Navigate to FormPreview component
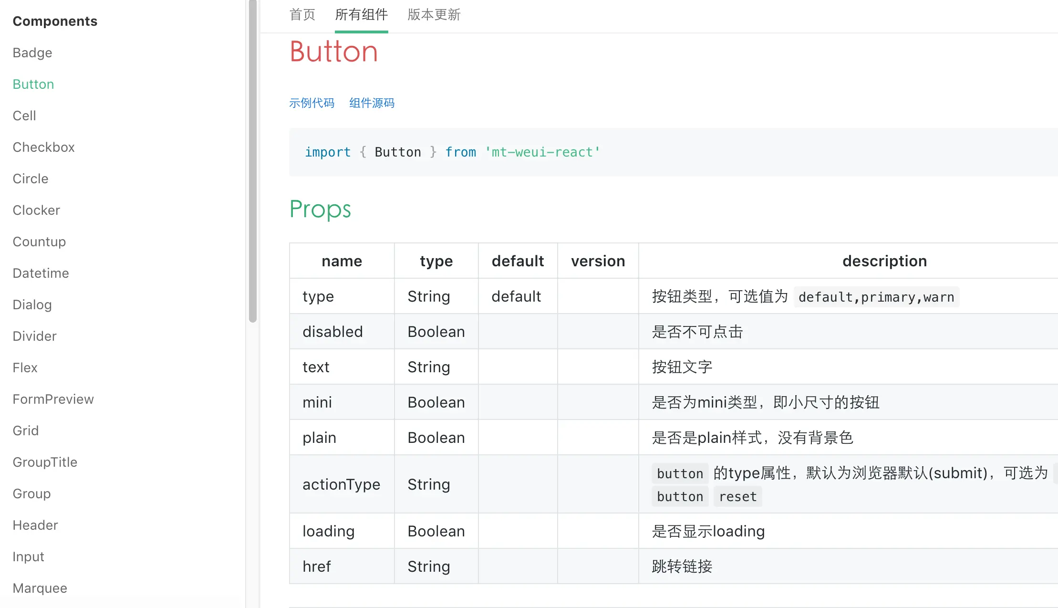 pos(53,399)
